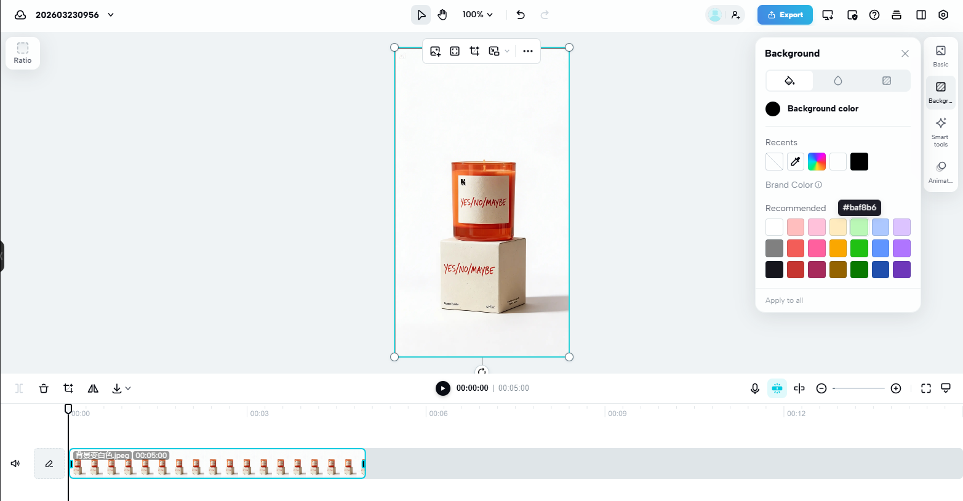Image resolution: width=963 pixels, height=501 pixels.
Task: Undo the last action
Action: pyautogui.click(x=521, y=15)
